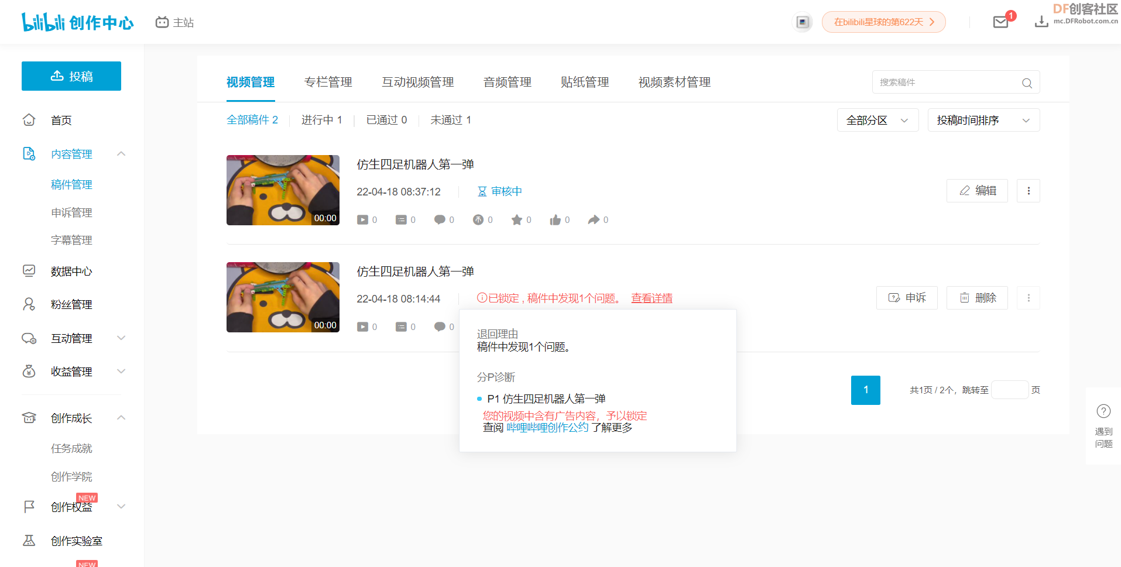The image size is (1121, 567).
Task: Open the 投稿时间排序 dropdown
Action: tap(983, 120)
